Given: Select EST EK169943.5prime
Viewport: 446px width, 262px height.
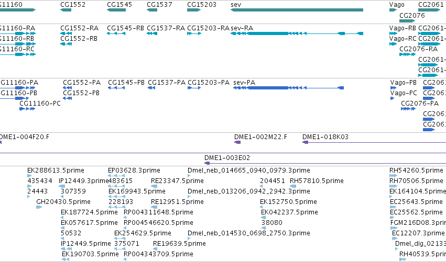Looking at the screenshot, I should (137, 191).
